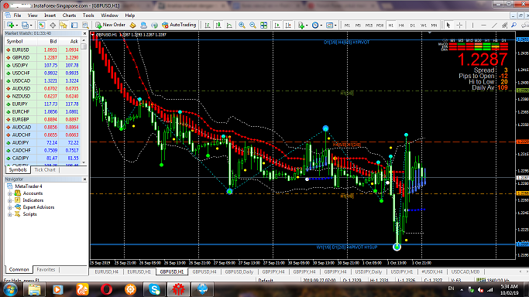Open the Periods clock icon
This screenshot has height=297, width=529.
(x=315, y=26)
